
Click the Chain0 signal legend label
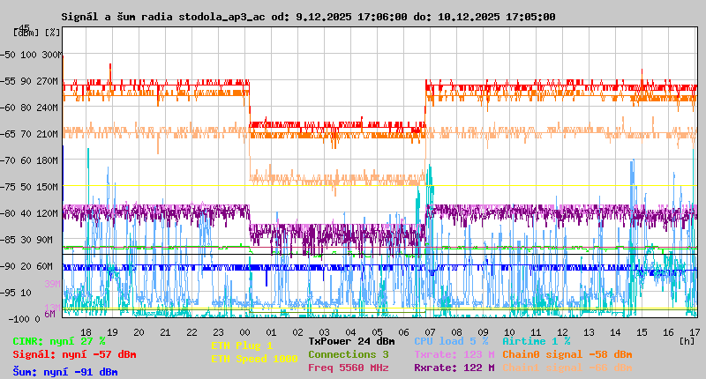(x=567, y=354)
